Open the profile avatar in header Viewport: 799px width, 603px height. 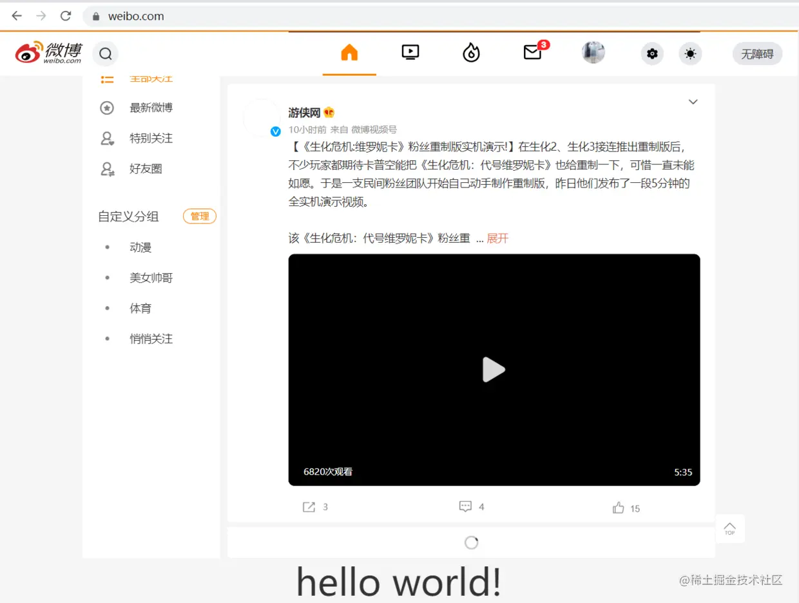pos(593,53)
